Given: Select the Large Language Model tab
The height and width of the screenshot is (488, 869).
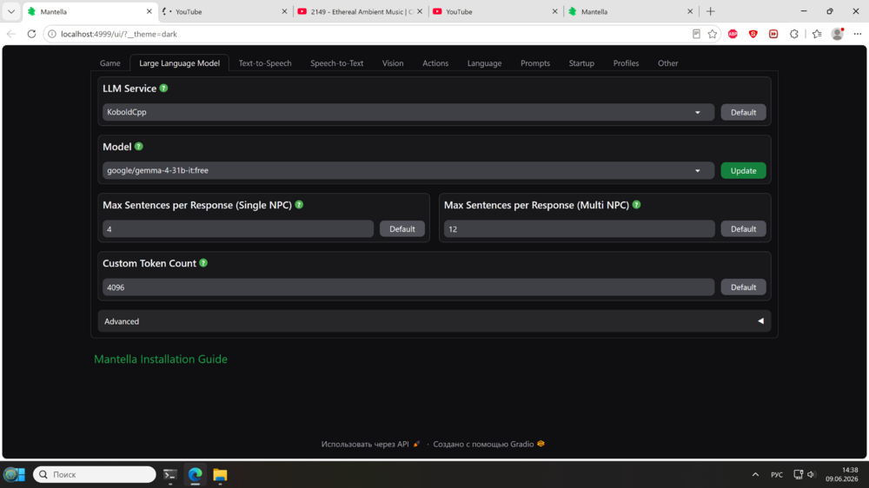Looking at the screenshot, I should click(180, 63).
